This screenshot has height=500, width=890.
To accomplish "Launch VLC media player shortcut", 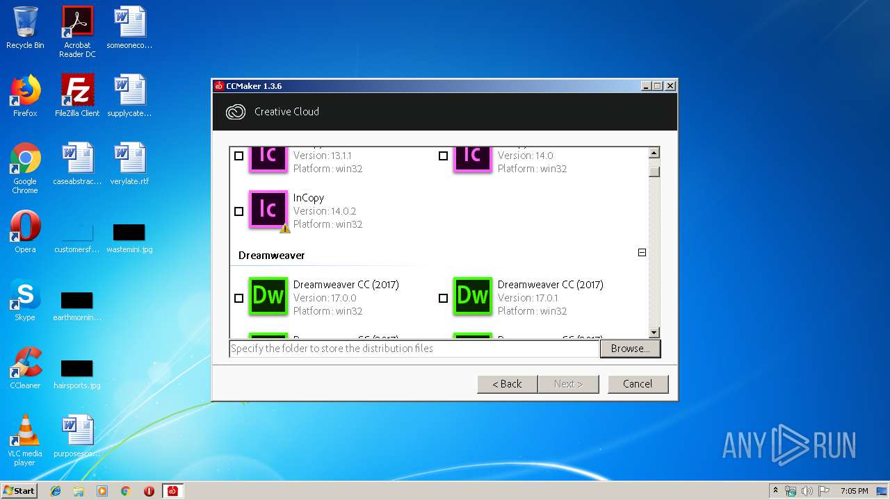I will (x=25, y=440).
